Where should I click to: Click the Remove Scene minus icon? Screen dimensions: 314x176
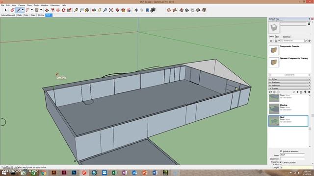coord(278,92)
